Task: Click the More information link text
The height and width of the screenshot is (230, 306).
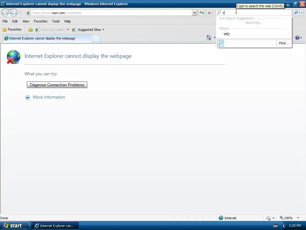Action: coord(49,97)
